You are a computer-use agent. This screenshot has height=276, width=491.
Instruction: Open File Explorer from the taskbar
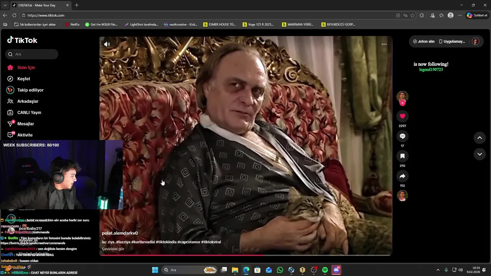[235, 270]
